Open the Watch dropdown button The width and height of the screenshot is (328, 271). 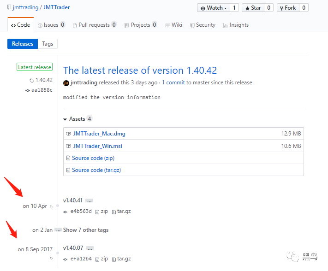[x=214, y=8]
